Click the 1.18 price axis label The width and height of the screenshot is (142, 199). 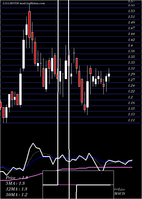click(x=131, y=103)
